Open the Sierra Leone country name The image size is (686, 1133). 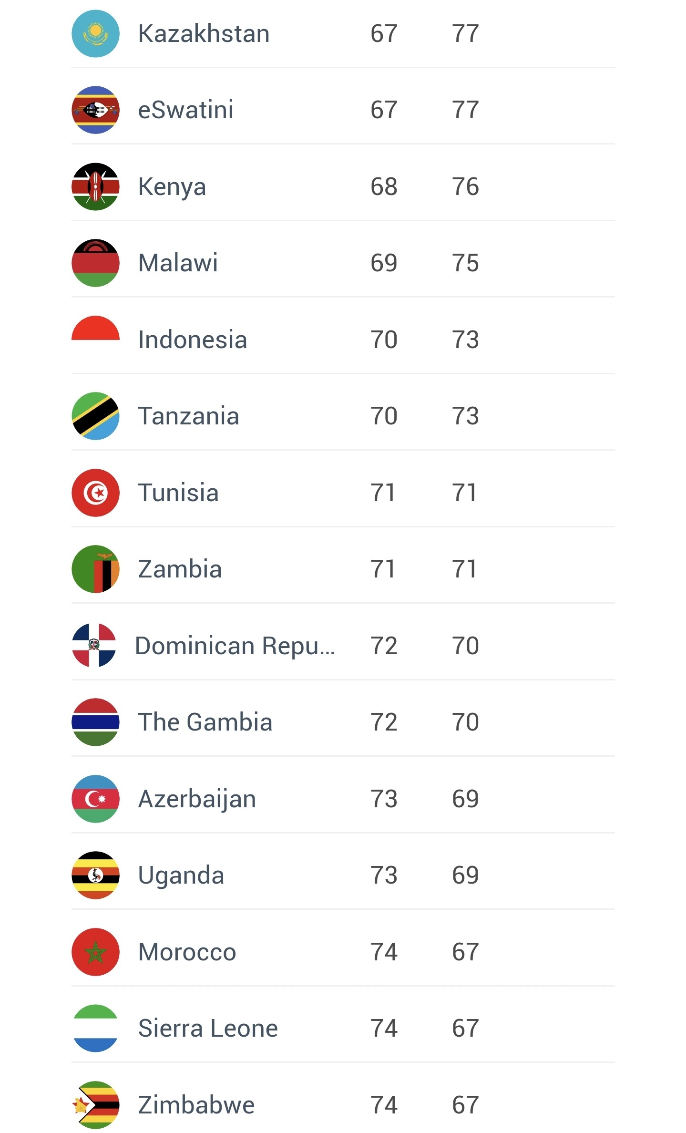click(x=208, y=1028)
